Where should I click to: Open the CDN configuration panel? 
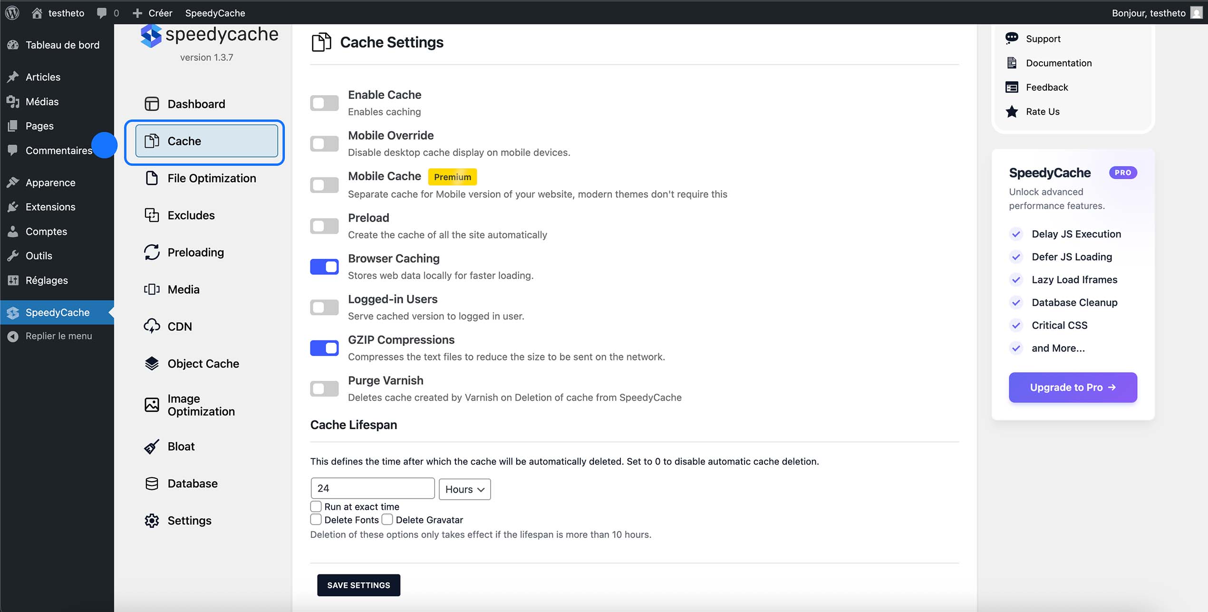click(x=180, y=326)
